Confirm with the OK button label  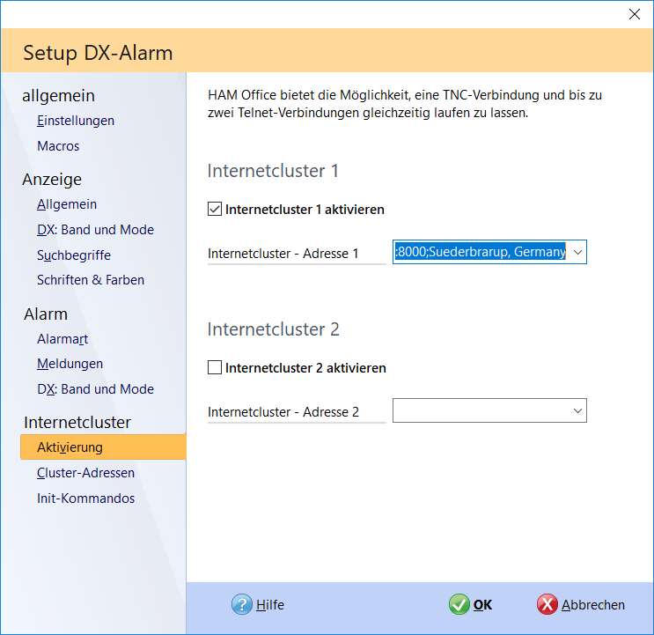point(482,604)
